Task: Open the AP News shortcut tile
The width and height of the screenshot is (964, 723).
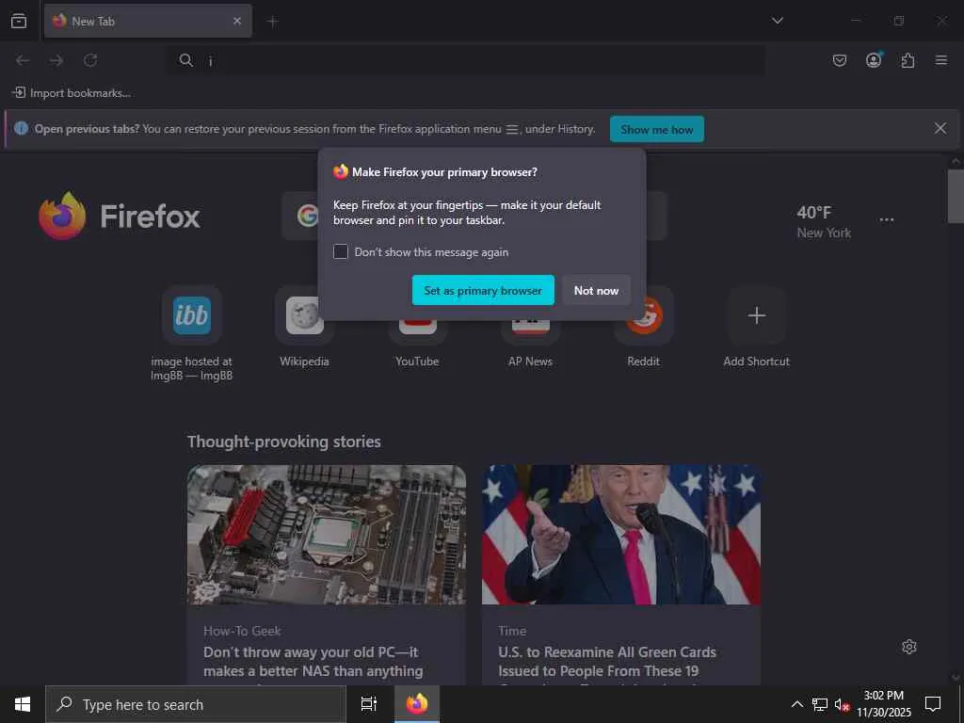Action: [x=531, y=332]
